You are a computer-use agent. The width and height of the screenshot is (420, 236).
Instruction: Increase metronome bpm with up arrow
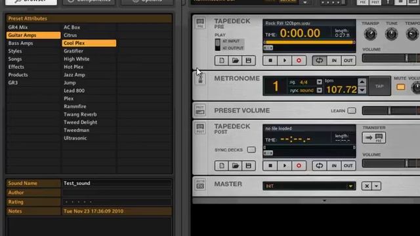pos(362,82)
